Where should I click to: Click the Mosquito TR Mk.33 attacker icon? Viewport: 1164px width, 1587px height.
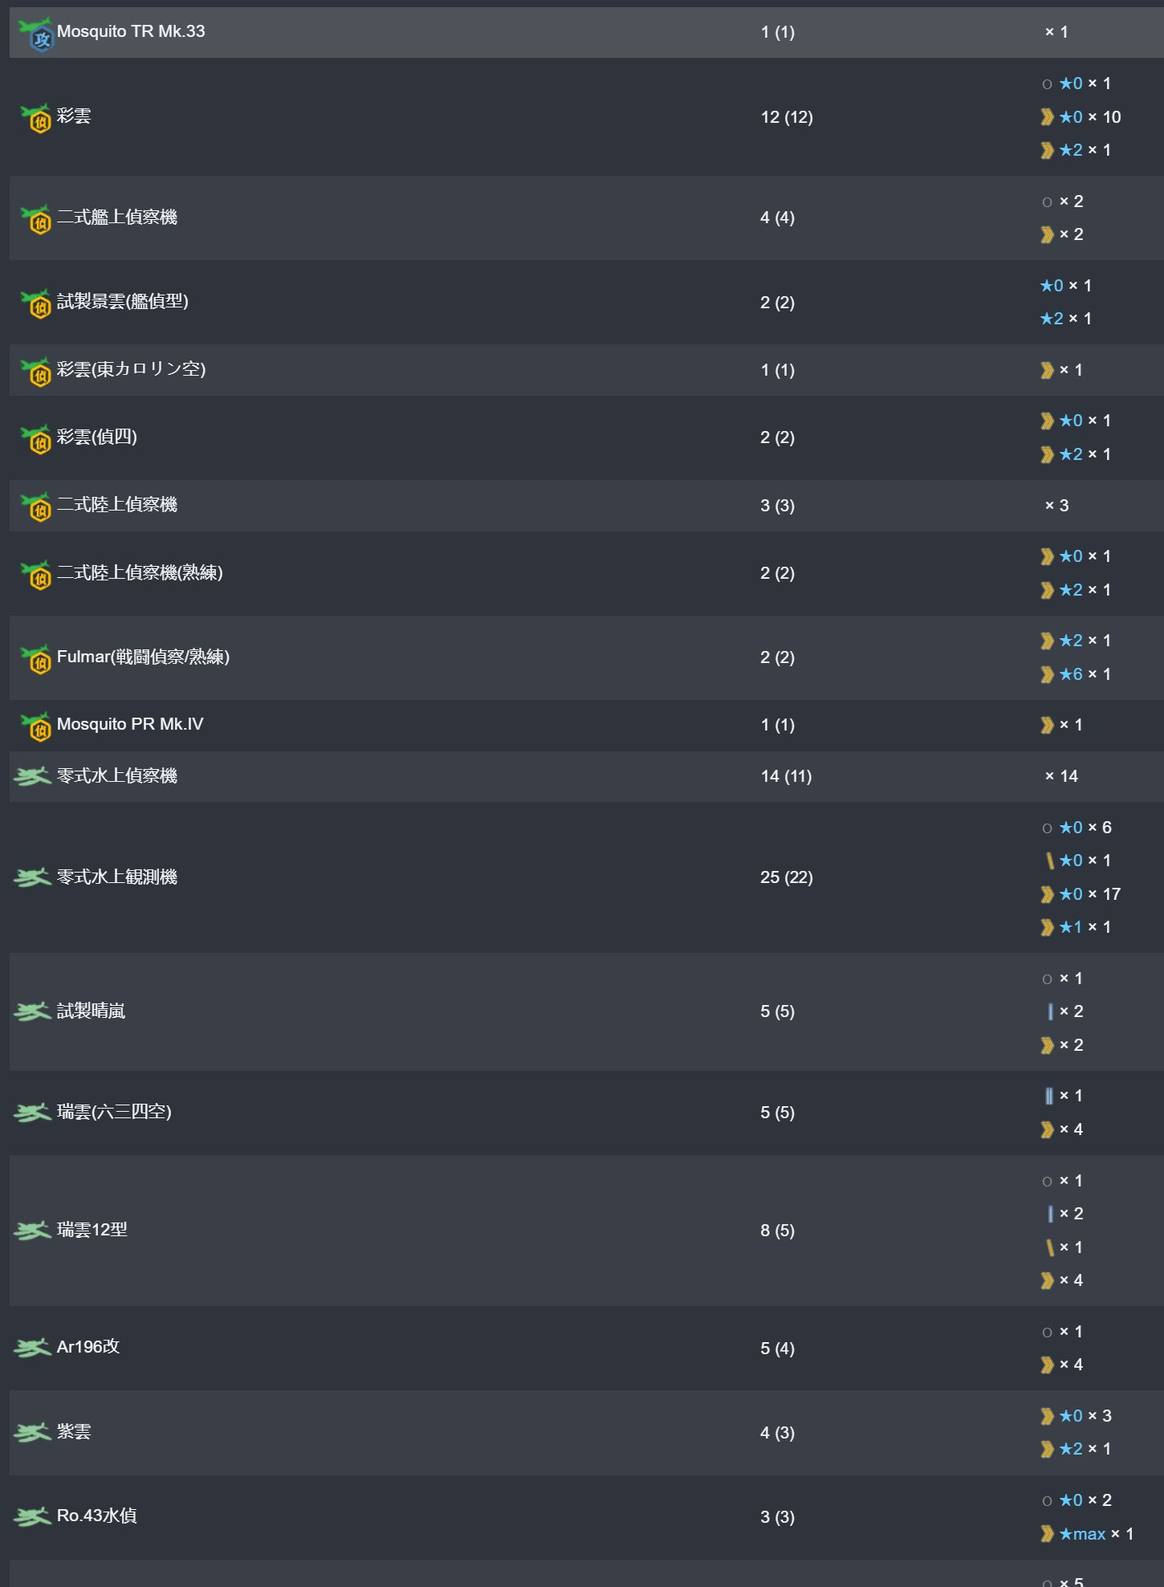[x=36, y=33]
